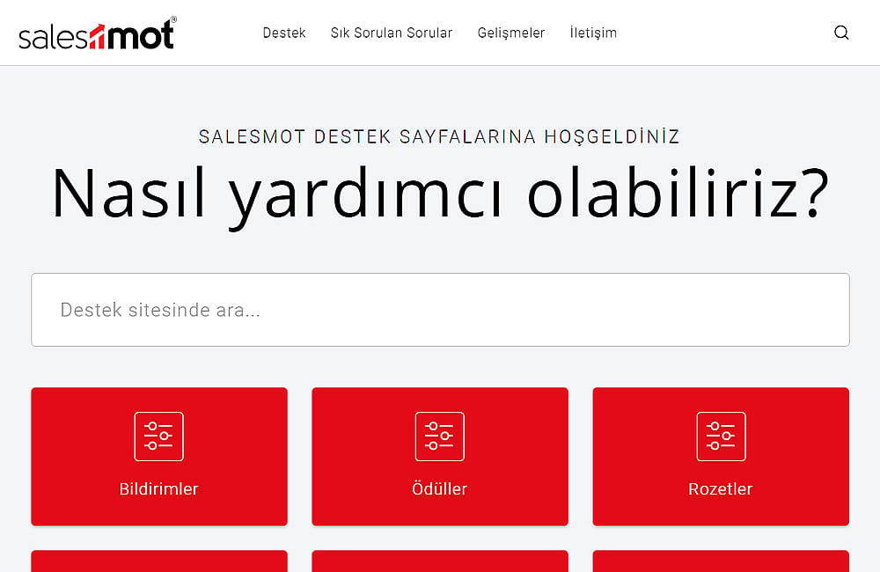The height and width of the screenshot is (572, 880).
Task: Navigate to İletişim
Action: point(593,33)
